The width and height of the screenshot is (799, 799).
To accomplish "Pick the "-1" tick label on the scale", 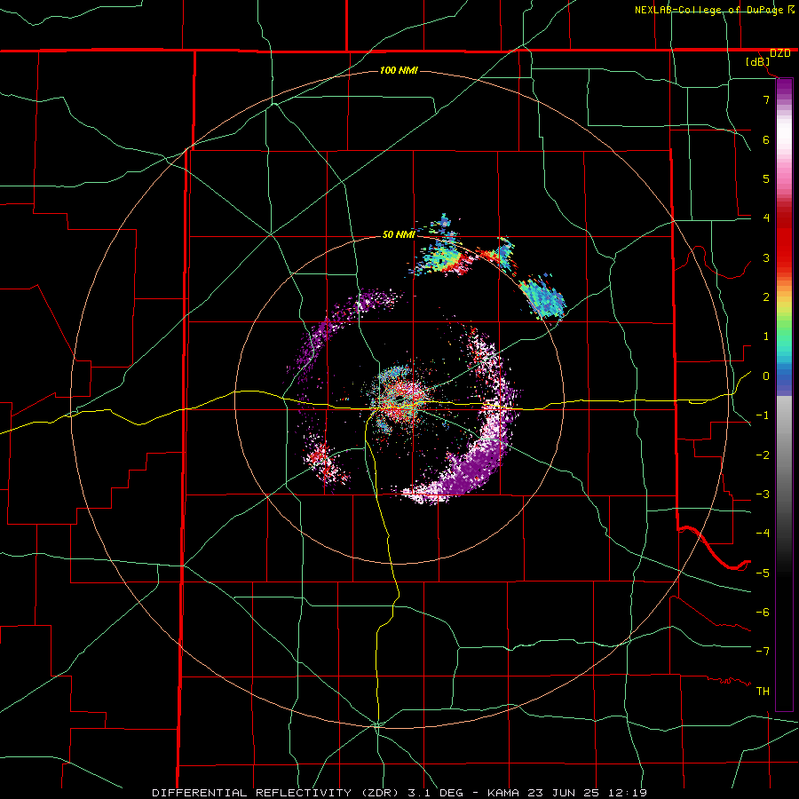I will 763,415.
